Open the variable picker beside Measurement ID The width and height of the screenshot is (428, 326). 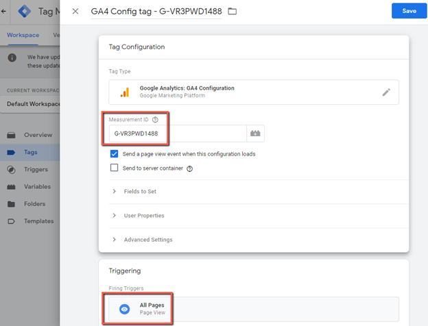coord(255,134)
